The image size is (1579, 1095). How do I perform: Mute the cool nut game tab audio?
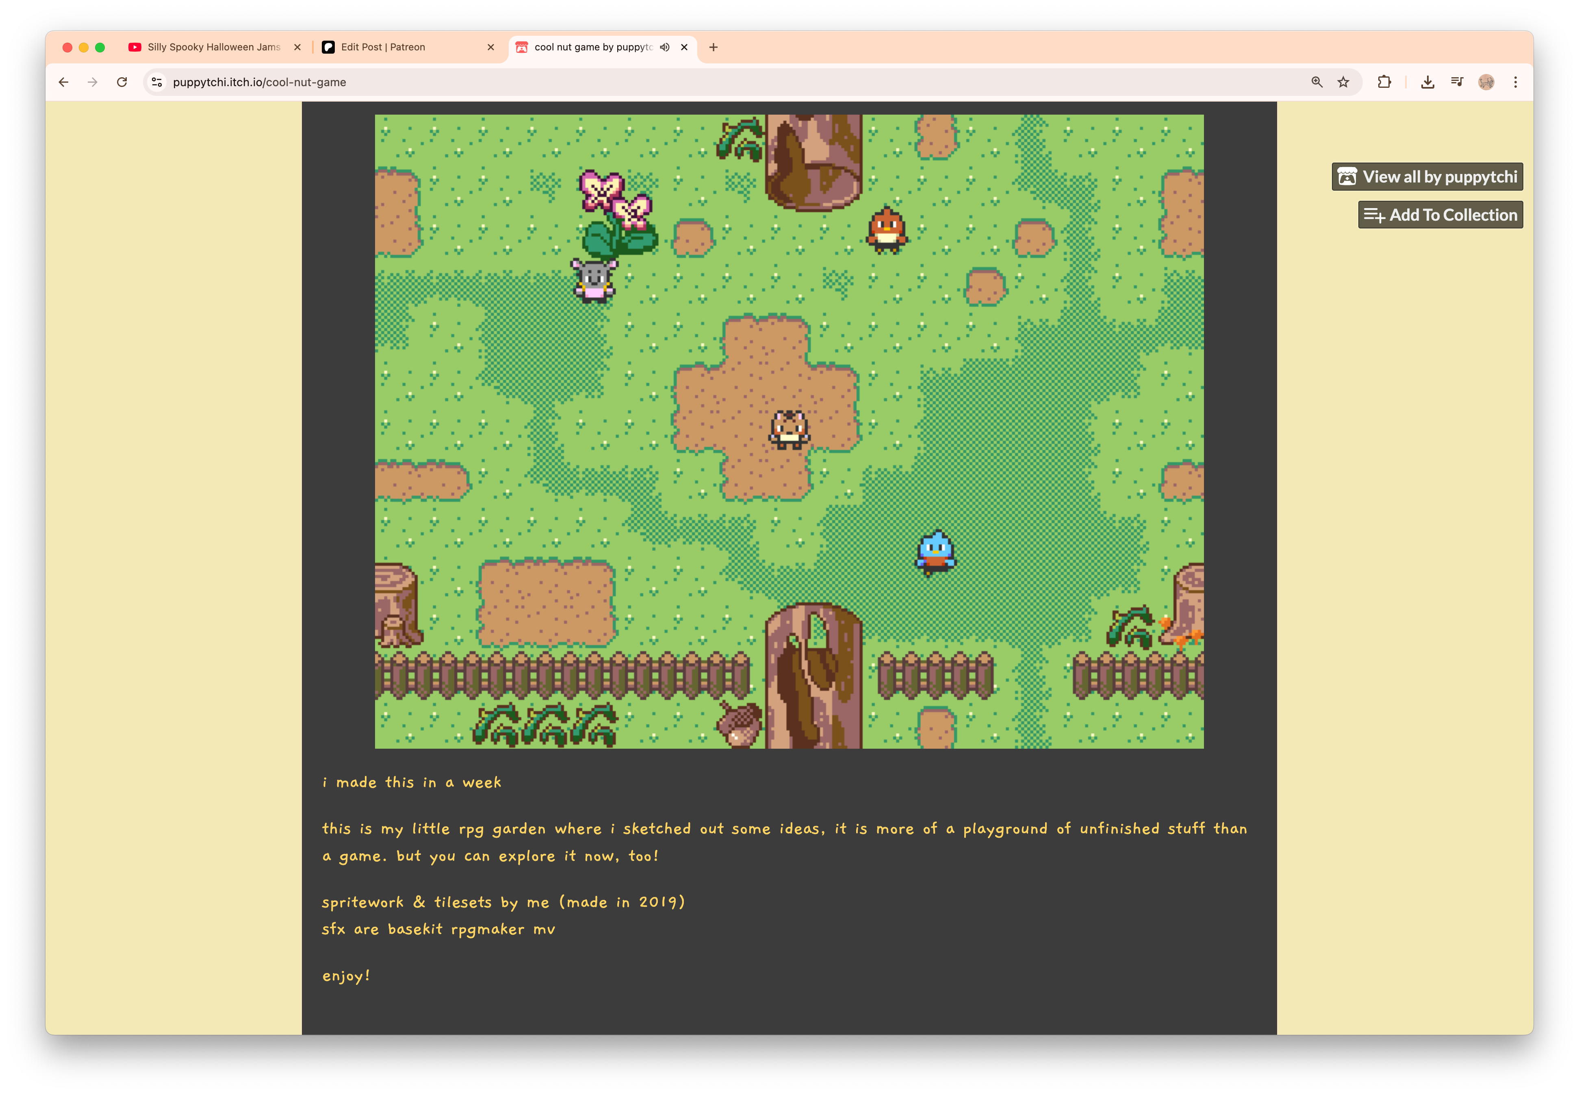click(664, 47)
